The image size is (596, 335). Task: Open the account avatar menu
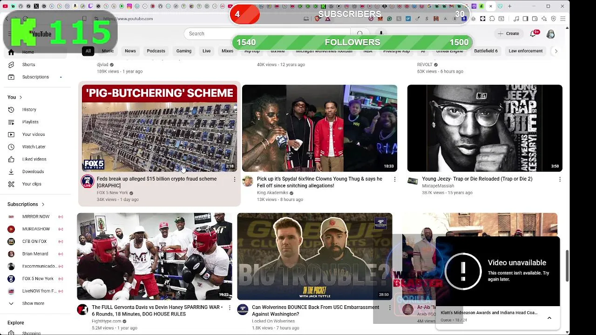click(550, 34)
